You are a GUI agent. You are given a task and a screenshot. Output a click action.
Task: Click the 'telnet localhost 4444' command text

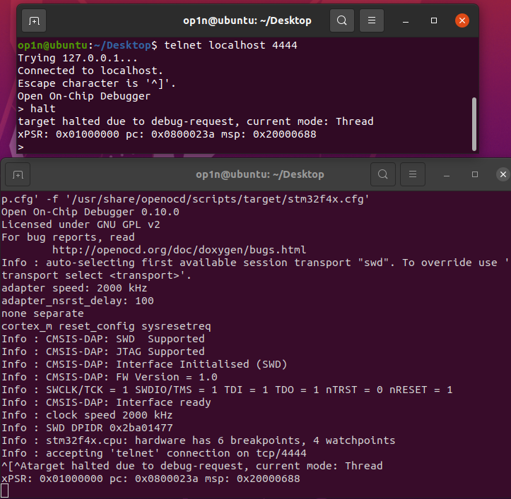pyautogui.click(x=230, y=45)
